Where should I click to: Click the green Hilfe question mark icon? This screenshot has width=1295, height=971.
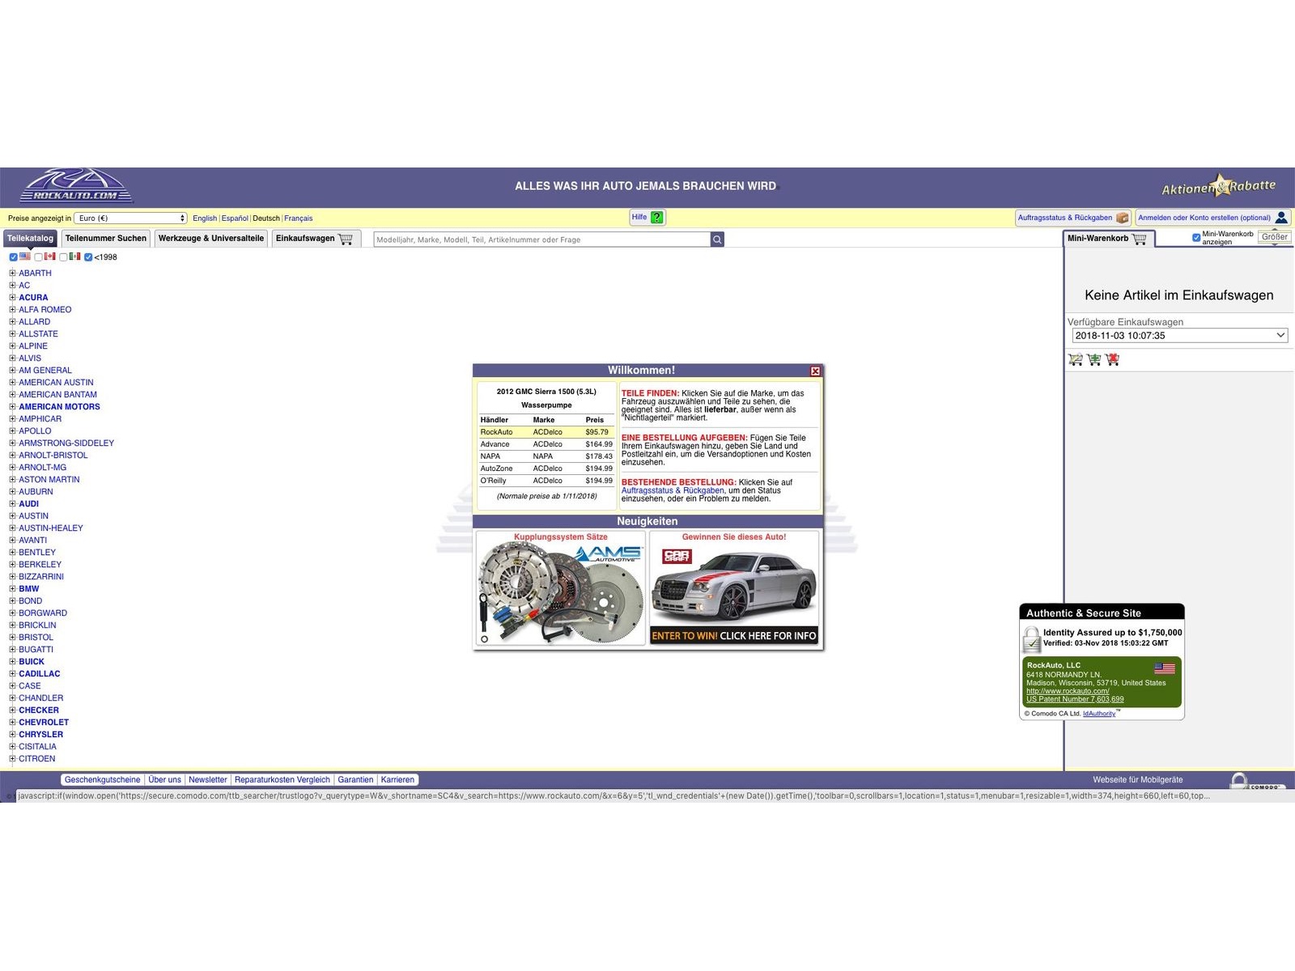[x=656, y=218]
